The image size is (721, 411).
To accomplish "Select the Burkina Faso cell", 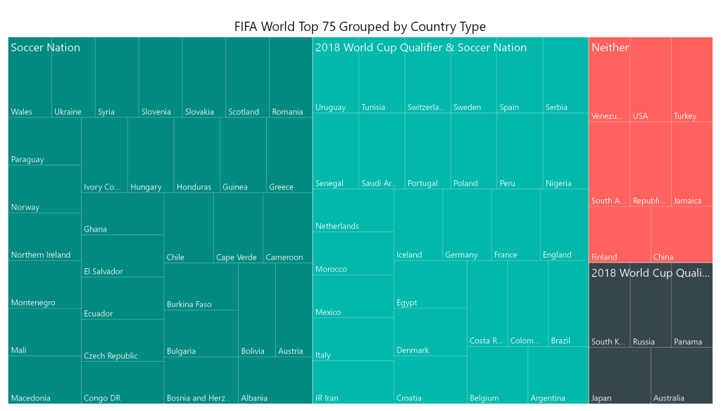I will click(x=201, y=287).
